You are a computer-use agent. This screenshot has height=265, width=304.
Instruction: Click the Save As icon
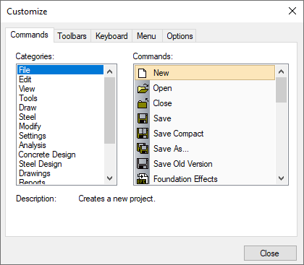point(143,149)
